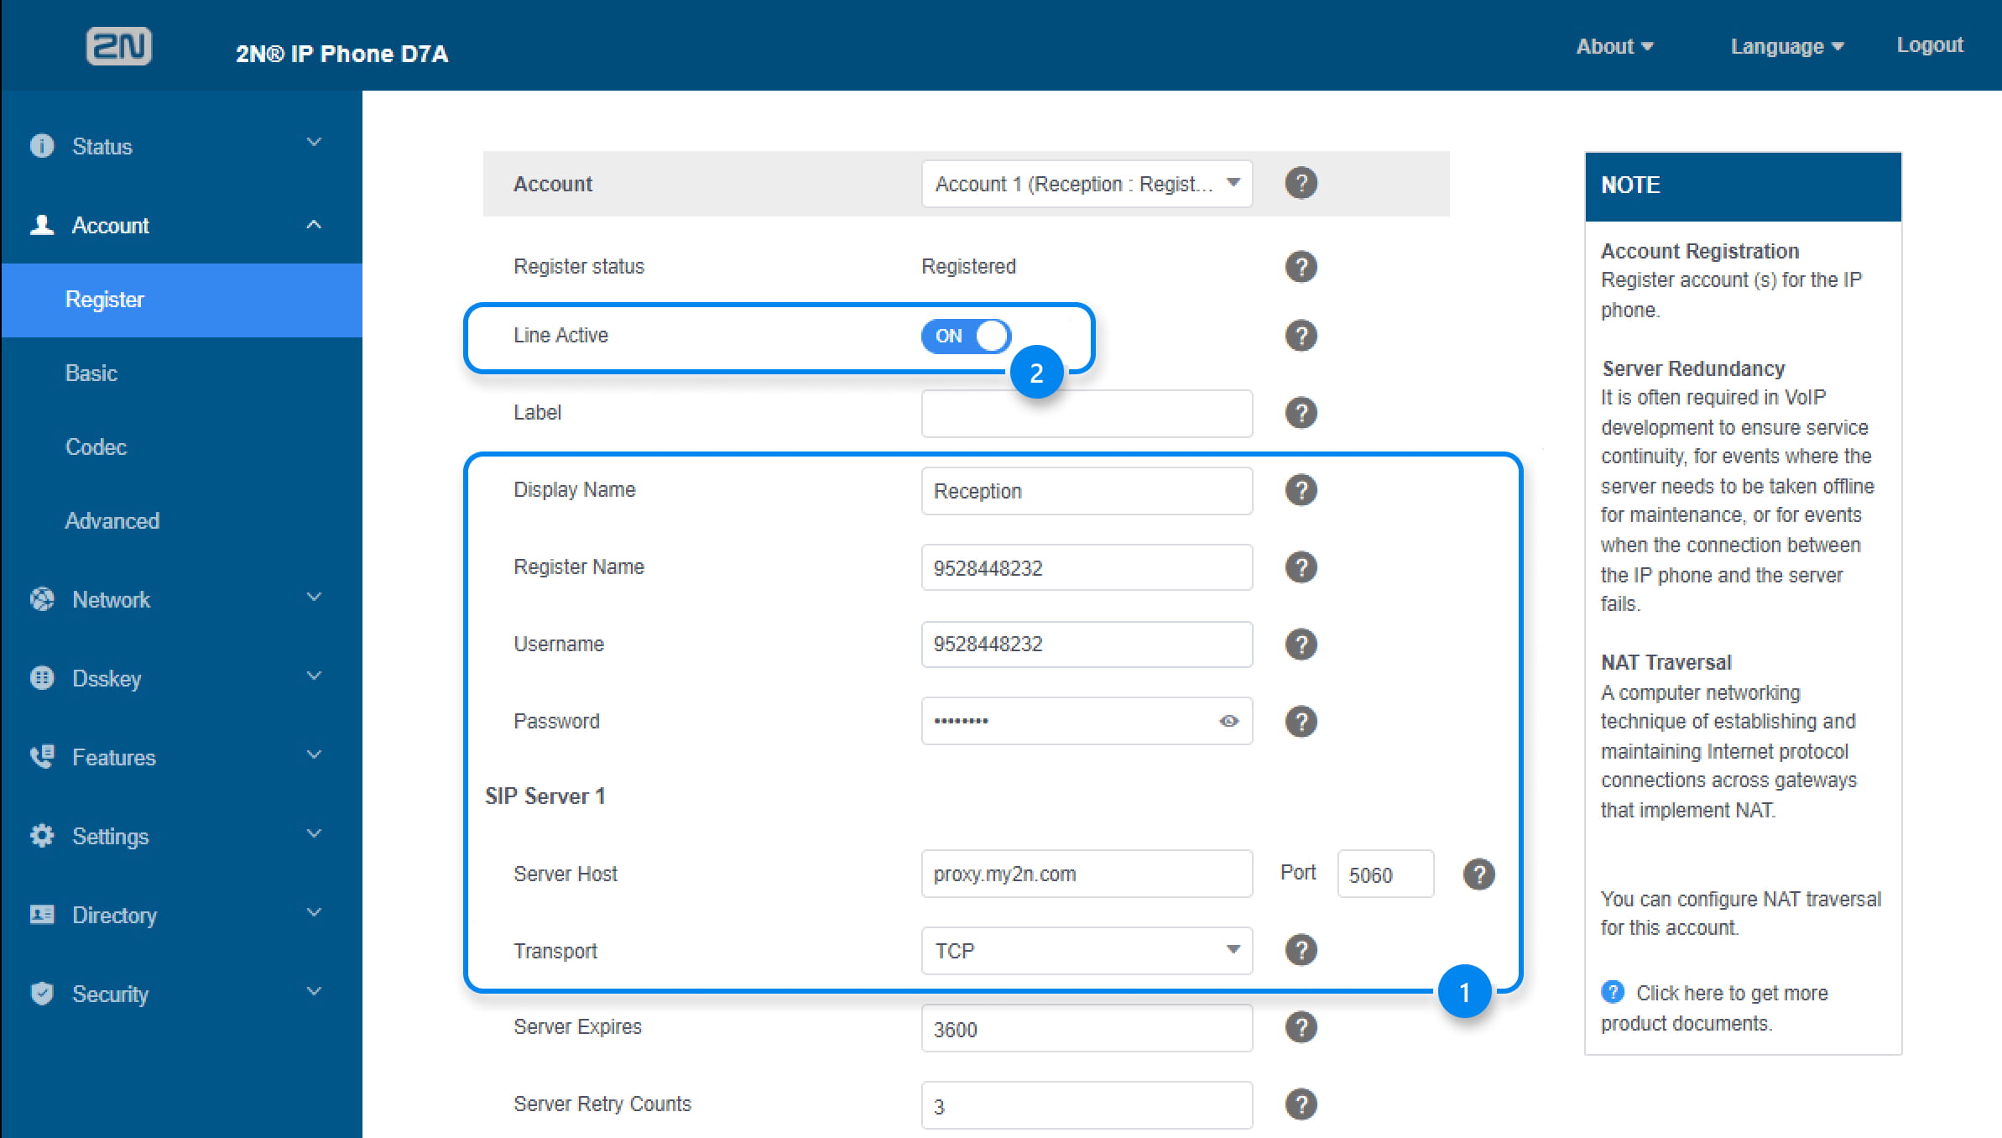
Task: Click the 2N logo in header
Action: [x=118, y=45]
